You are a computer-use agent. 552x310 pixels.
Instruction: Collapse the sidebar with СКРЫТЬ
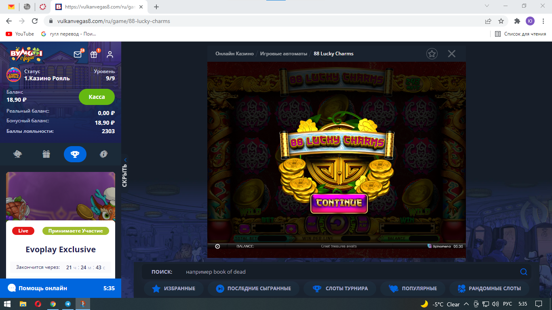(x=124, y=172)
